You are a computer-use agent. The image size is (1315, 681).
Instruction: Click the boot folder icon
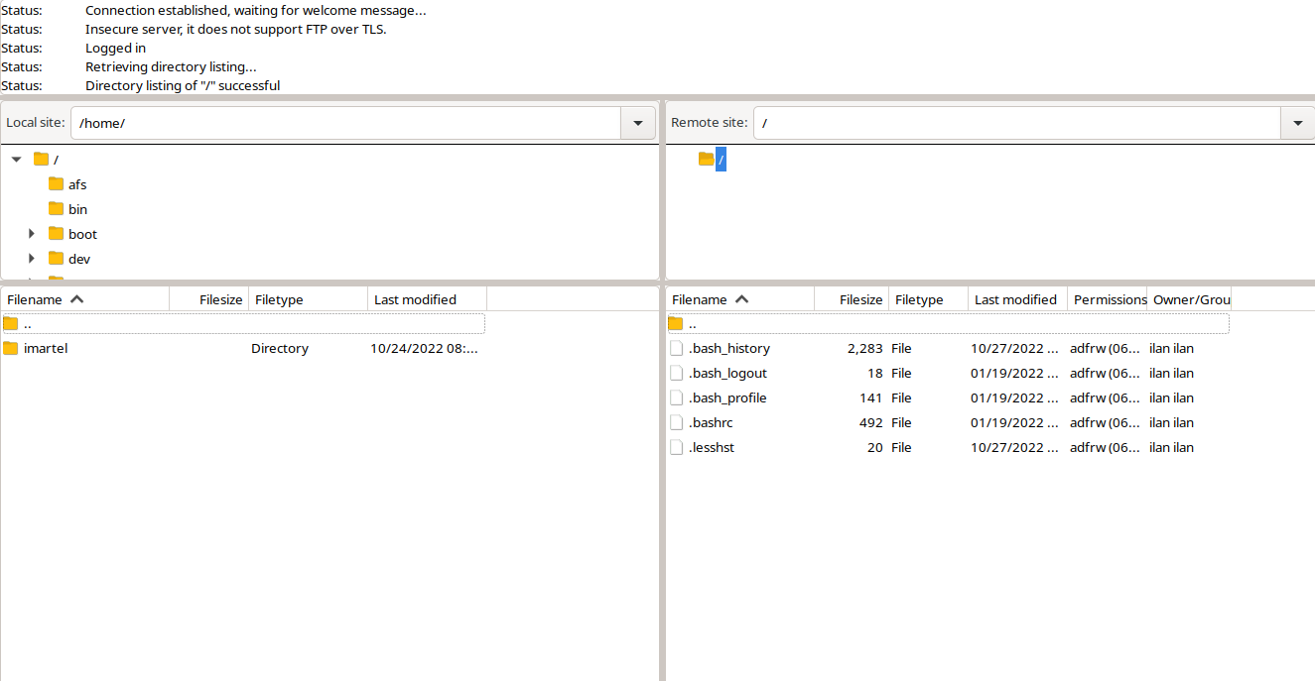pyautogui.click(x=56, y=233)
